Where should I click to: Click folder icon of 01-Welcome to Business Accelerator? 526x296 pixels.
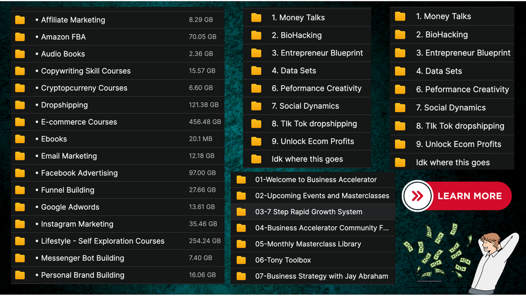pyautogui.click(x=241, y=180)
